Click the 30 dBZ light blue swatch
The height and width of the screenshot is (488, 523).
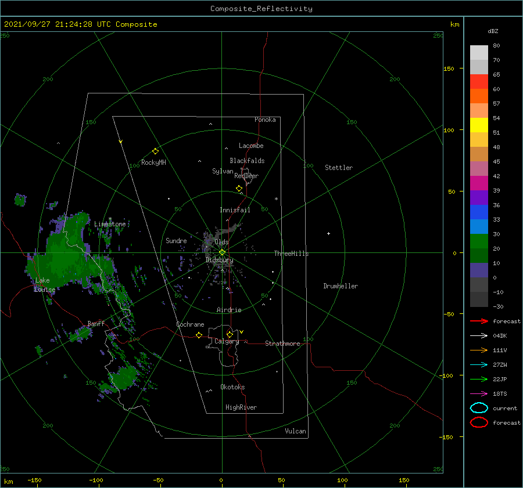[x=479, y=226]
